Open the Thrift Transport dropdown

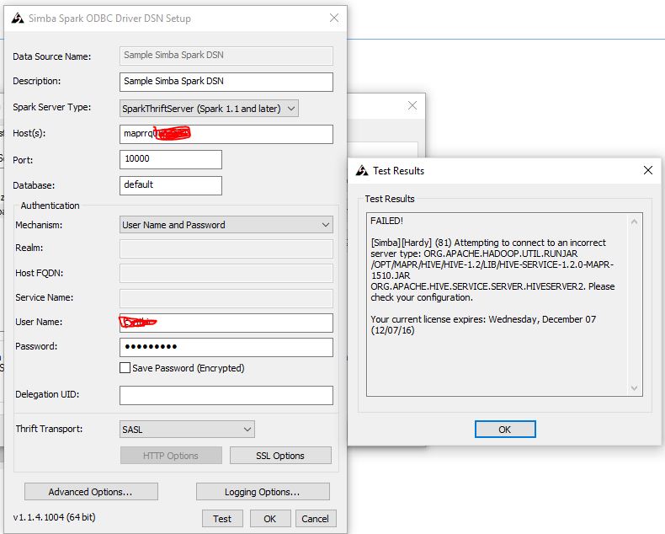187,430
